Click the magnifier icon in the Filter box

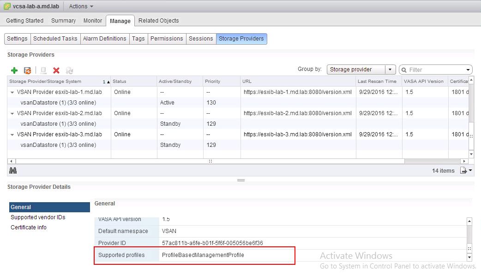tap(404, 70)
